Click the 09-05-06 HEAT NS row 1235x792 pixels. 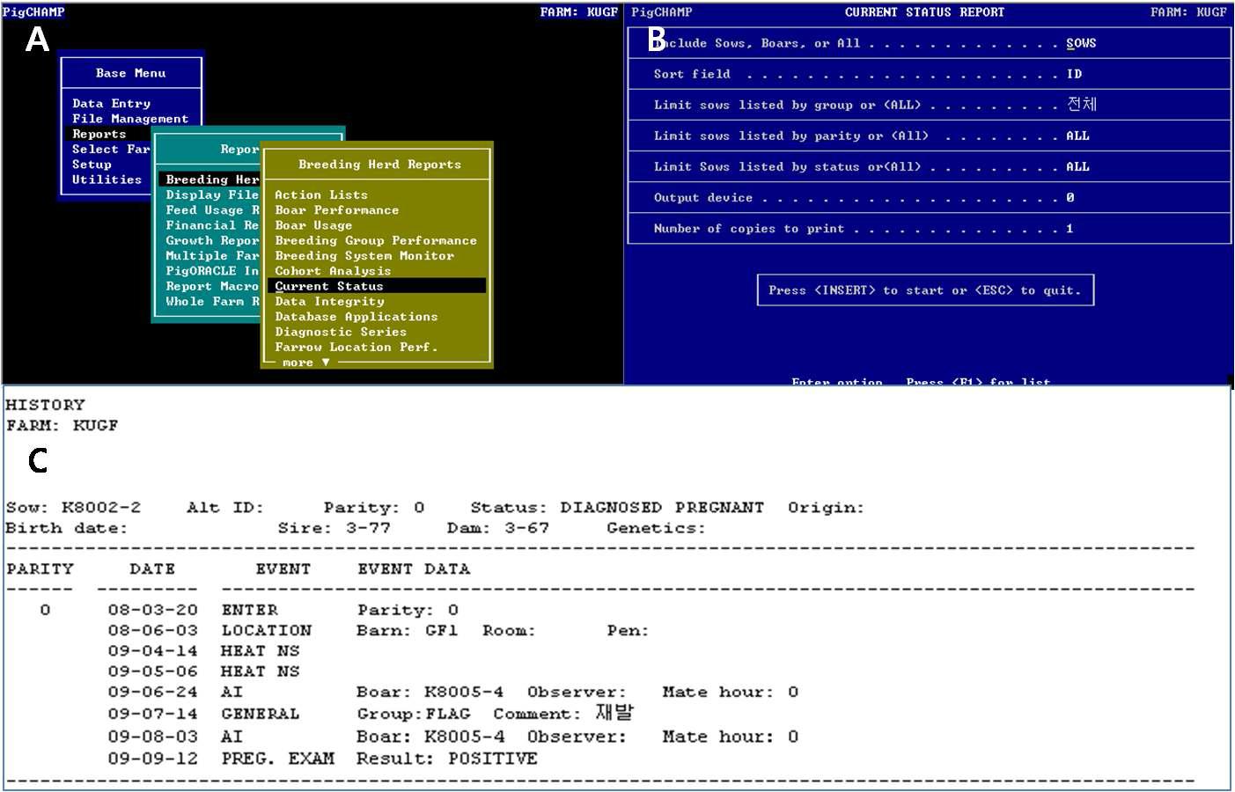tap(203, 671)
